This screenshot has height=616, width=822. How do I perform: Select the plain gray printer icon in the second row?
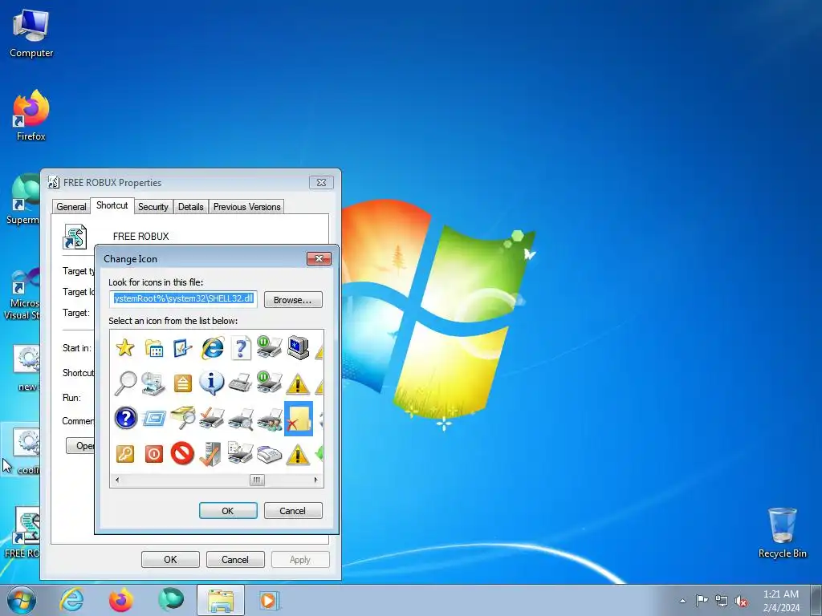pos(241,383)
